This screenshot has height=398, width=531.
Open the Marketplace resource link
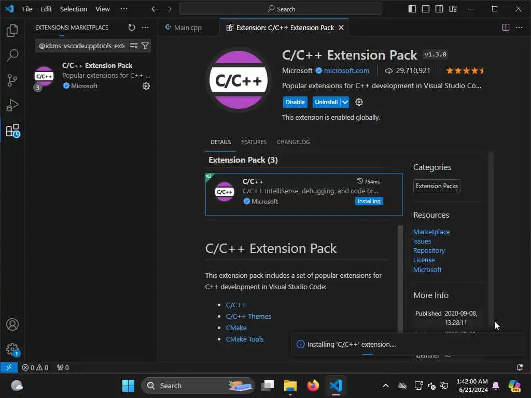point(431,232)
